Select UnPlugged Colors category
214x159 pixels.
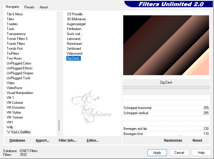tap(19, 63)
